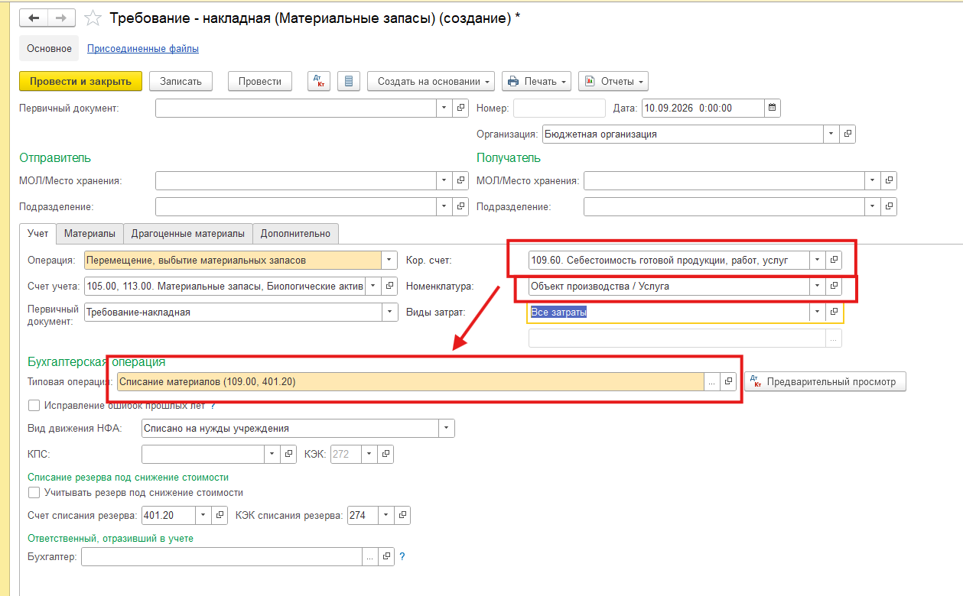Open the Присоединенные файлы link

tap(143, 48)
